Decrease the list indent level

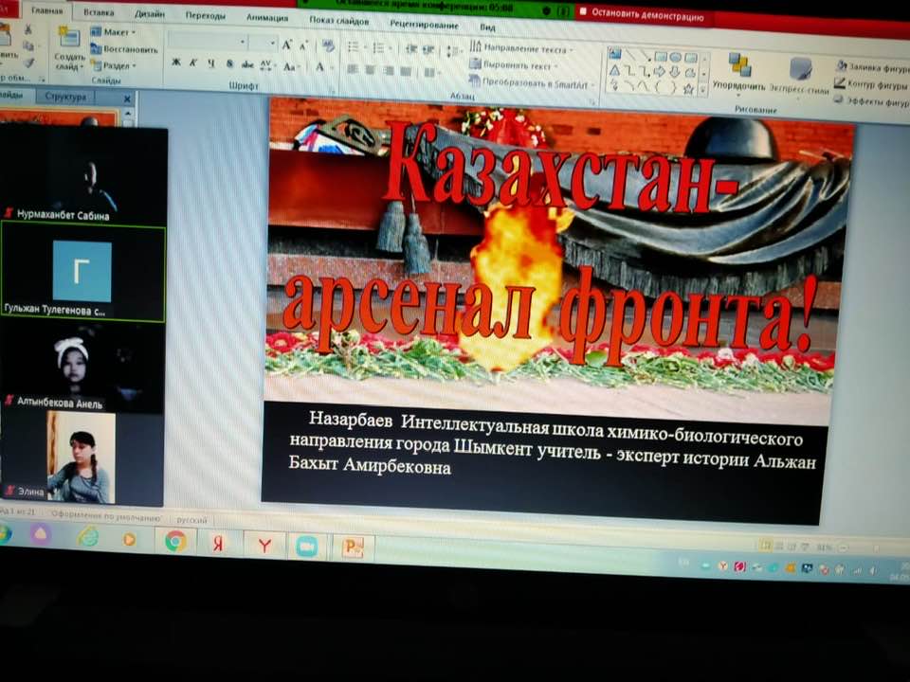click(x=411, y=49)
